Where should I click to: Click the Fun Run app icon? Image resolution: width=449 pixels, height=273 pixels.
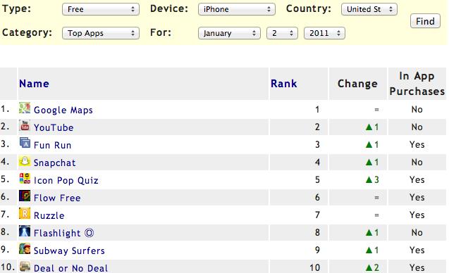[x=25, y=143]
